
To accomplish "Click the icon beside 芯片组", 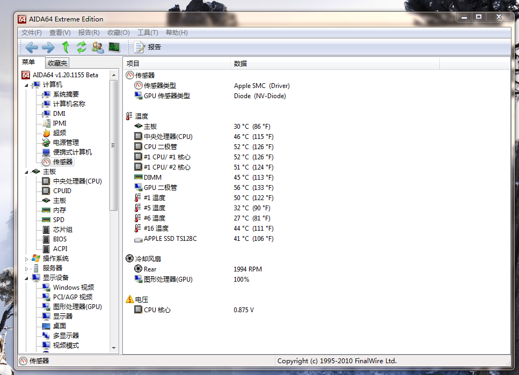I will 46,230.
